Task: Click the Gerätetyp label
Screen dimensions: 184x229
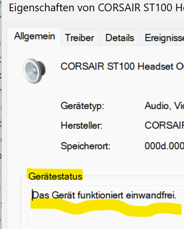Action: [82, 106]
